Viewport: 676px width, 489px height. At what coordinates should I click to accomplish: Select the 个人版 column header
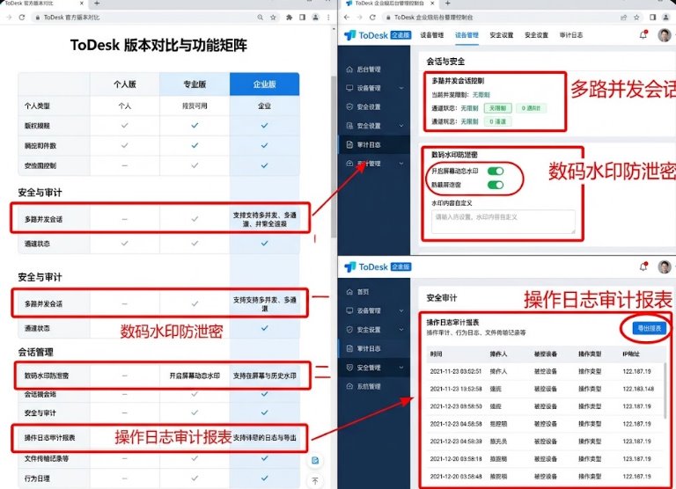coord(125,84)
